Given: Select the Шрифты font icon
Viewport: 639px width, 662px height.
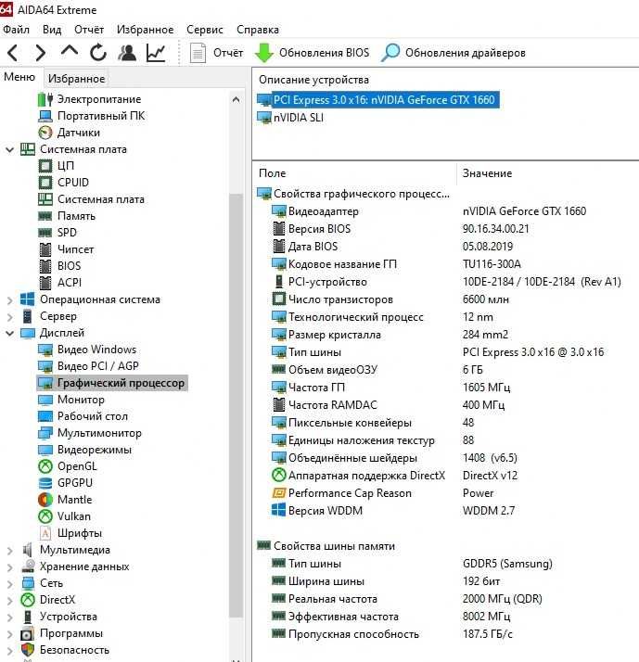Looking at the screenshot, I should point(45,533).
